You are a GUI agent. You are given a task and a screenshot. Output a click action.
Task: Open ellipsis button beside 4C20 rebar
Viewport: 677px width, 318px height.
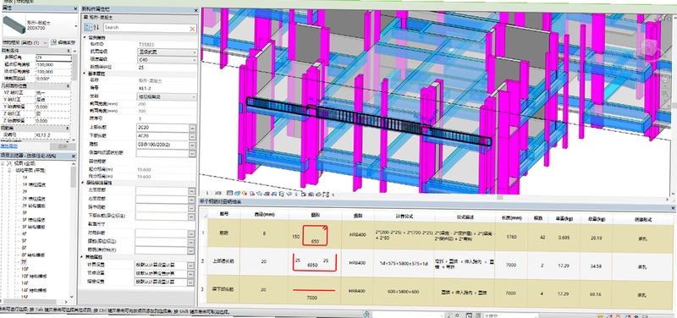click(x=192, y=137)
